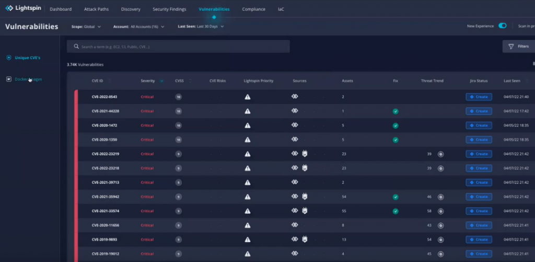535x262 pixels.
Task: Select the Vulnerabilities tab
Action: [x=214, y=9]
